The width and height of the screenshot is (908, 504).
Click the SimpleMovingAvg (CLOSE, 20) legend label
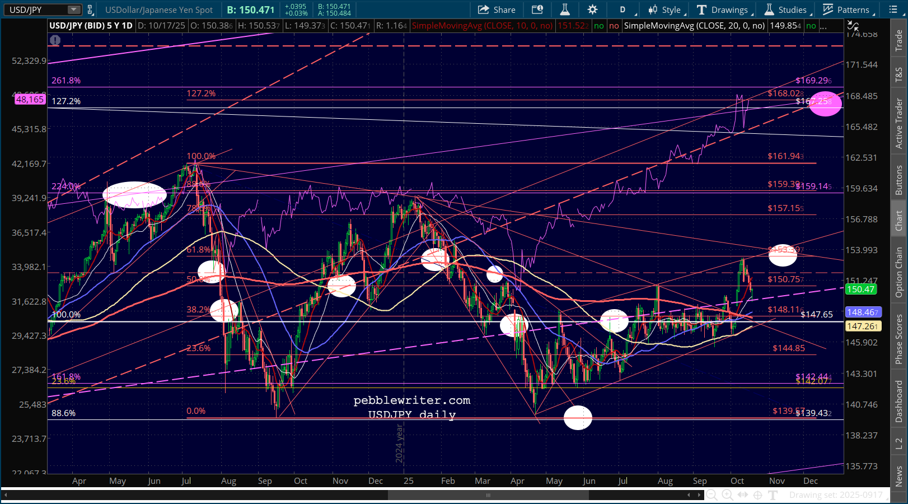[x=694, y=26]
